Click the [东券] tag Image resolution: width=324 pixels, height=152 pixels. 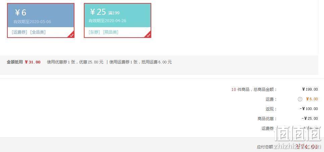click(94, 32)
